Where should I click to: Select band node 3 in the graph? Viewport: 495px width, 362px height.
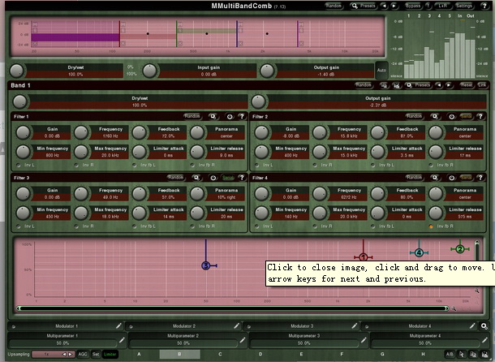[205, 265]
